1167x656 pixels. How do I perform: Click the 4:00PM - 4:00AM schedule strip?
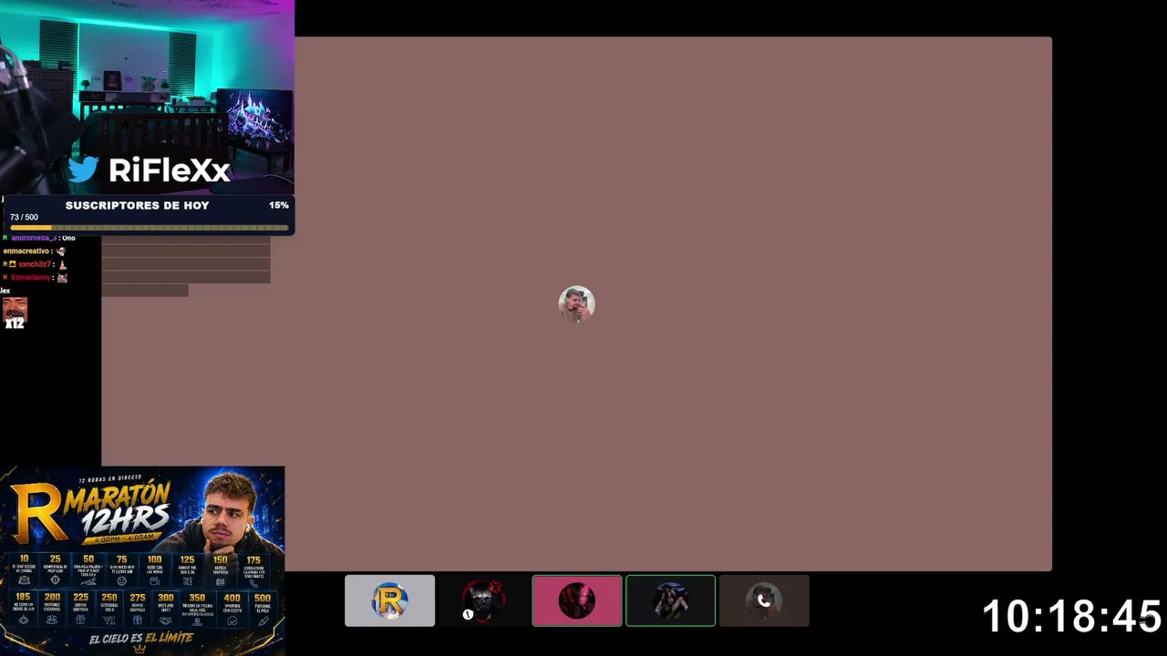click(x=122, y=538)
